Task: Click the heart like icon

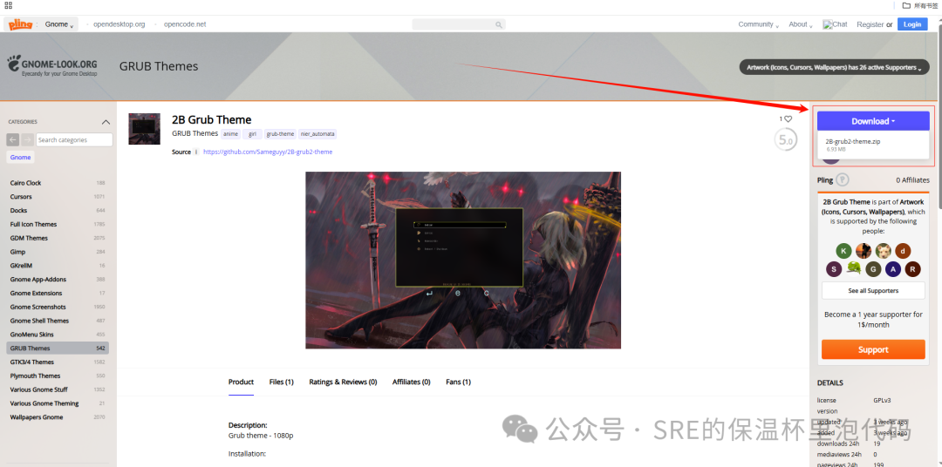Action: (788, 118)
